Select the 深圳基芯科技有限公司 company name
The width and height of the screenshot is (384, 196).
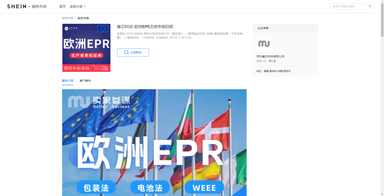coord(270,56)
